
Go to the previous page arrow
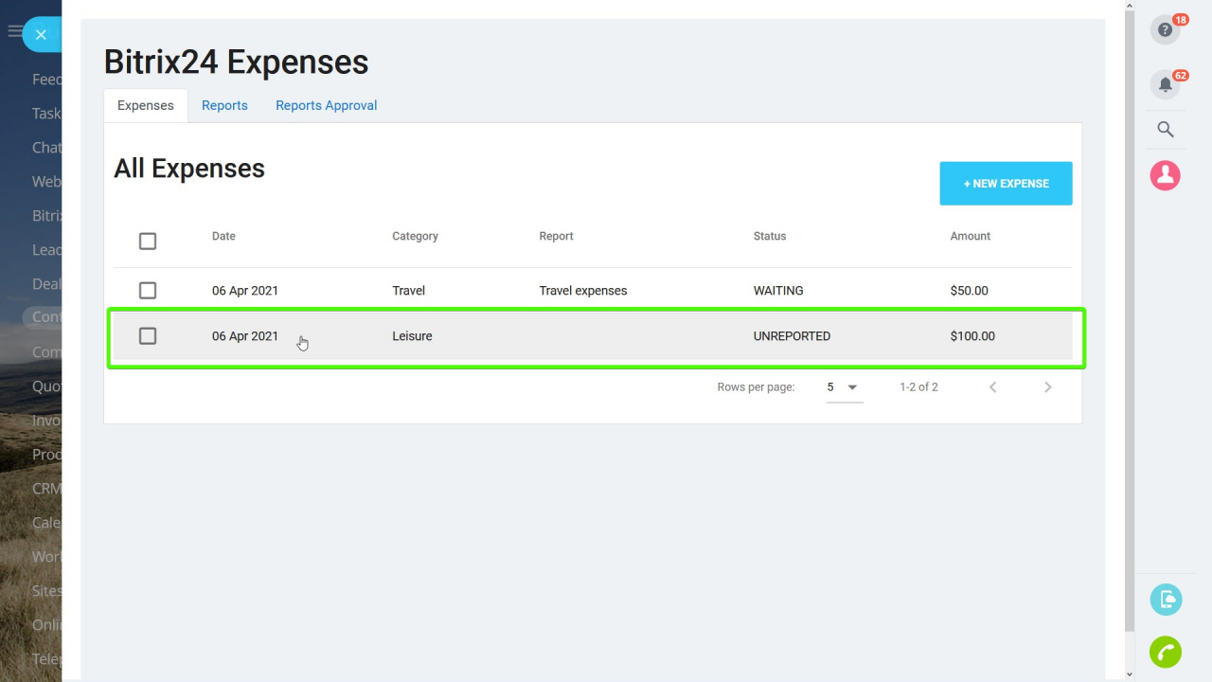[x=992, y=386]
